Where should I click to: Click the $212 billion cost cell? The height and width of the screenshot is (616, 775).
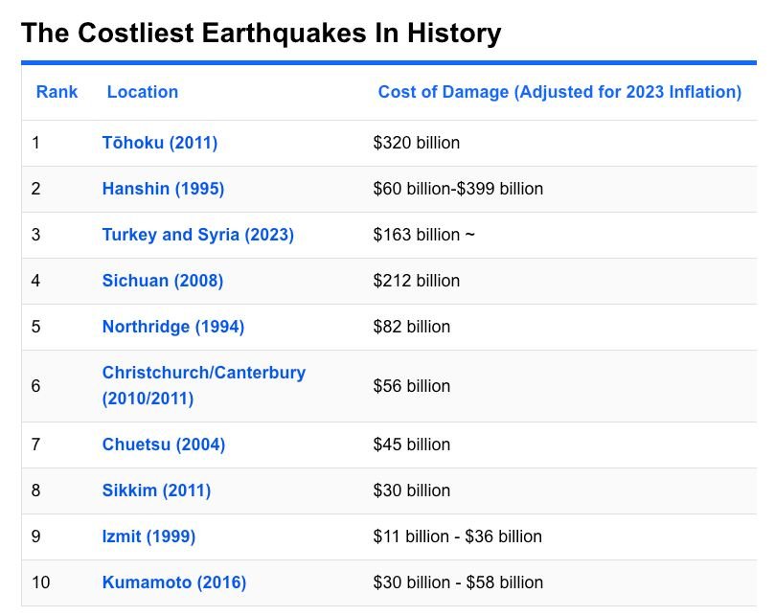pos(417,281)
